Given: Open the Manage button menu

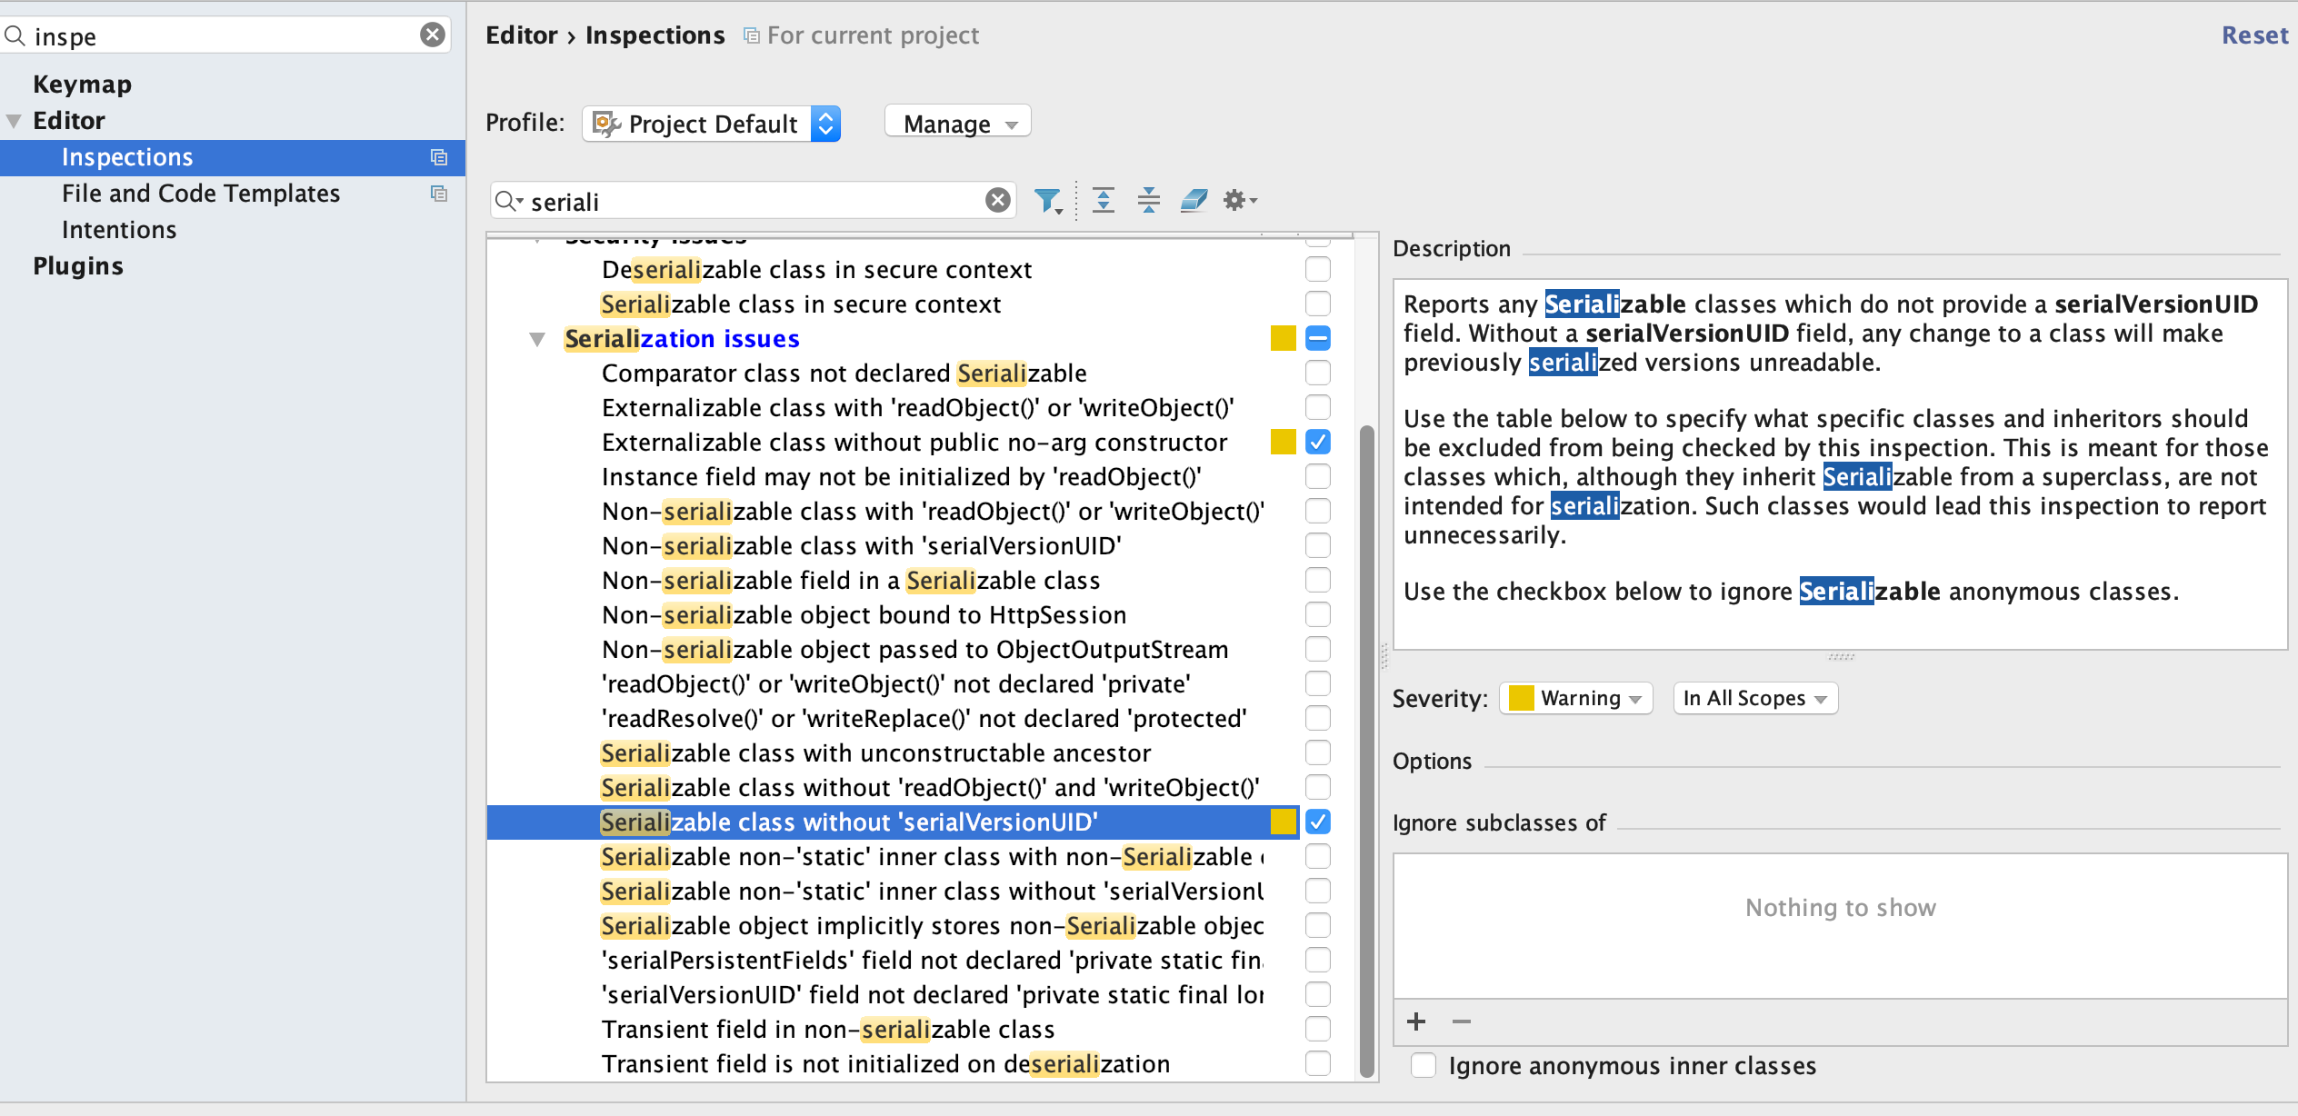Looking at the screenshot, I should click(x=957, y=124).
